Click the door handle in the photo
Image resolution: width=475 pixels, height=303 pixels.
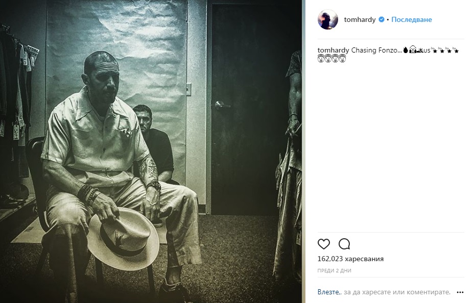[x=222, y=106]
